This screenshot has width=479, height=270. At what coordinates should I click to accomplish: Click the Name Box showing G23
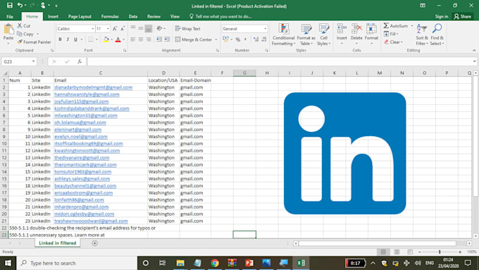tap(19, 61)
